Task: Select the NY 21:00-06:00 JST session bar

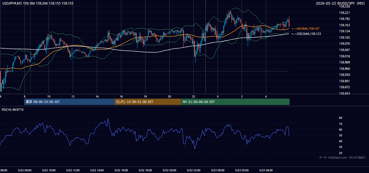Action: 235,102
